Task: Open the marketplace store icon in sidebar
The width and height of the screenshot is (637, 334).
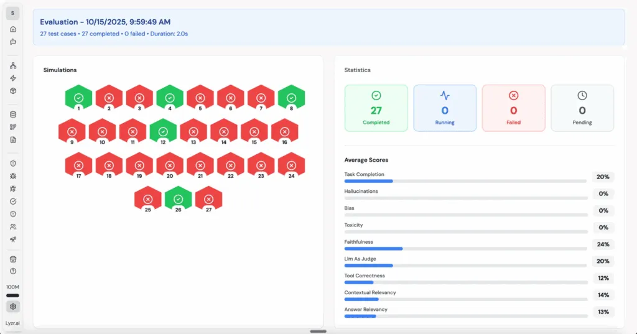Action: click(13, 259)
